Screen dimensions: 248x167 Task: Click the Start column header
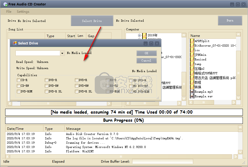point(71,36)
